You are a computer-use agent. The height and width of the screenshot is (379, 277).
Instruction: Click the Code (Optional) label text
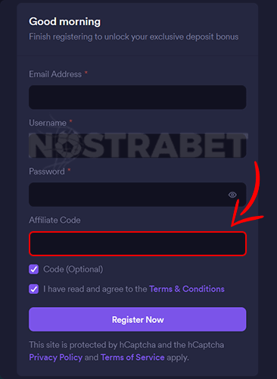coord(73,269)
